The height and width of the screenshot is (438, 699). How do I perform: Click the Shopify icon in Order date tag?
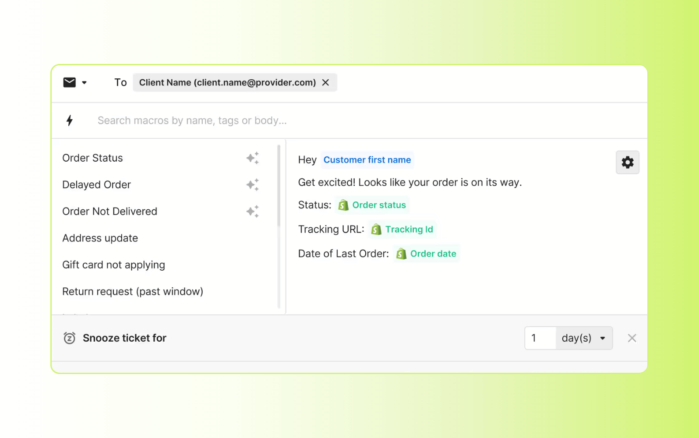pyautogui.click(x=401, y=254)
